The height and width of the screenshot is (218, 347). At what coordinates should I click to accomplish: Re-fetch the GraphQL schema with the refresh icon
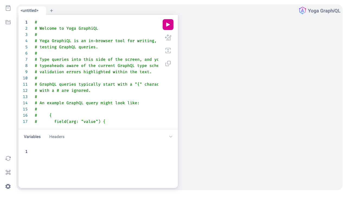point(8,158)
